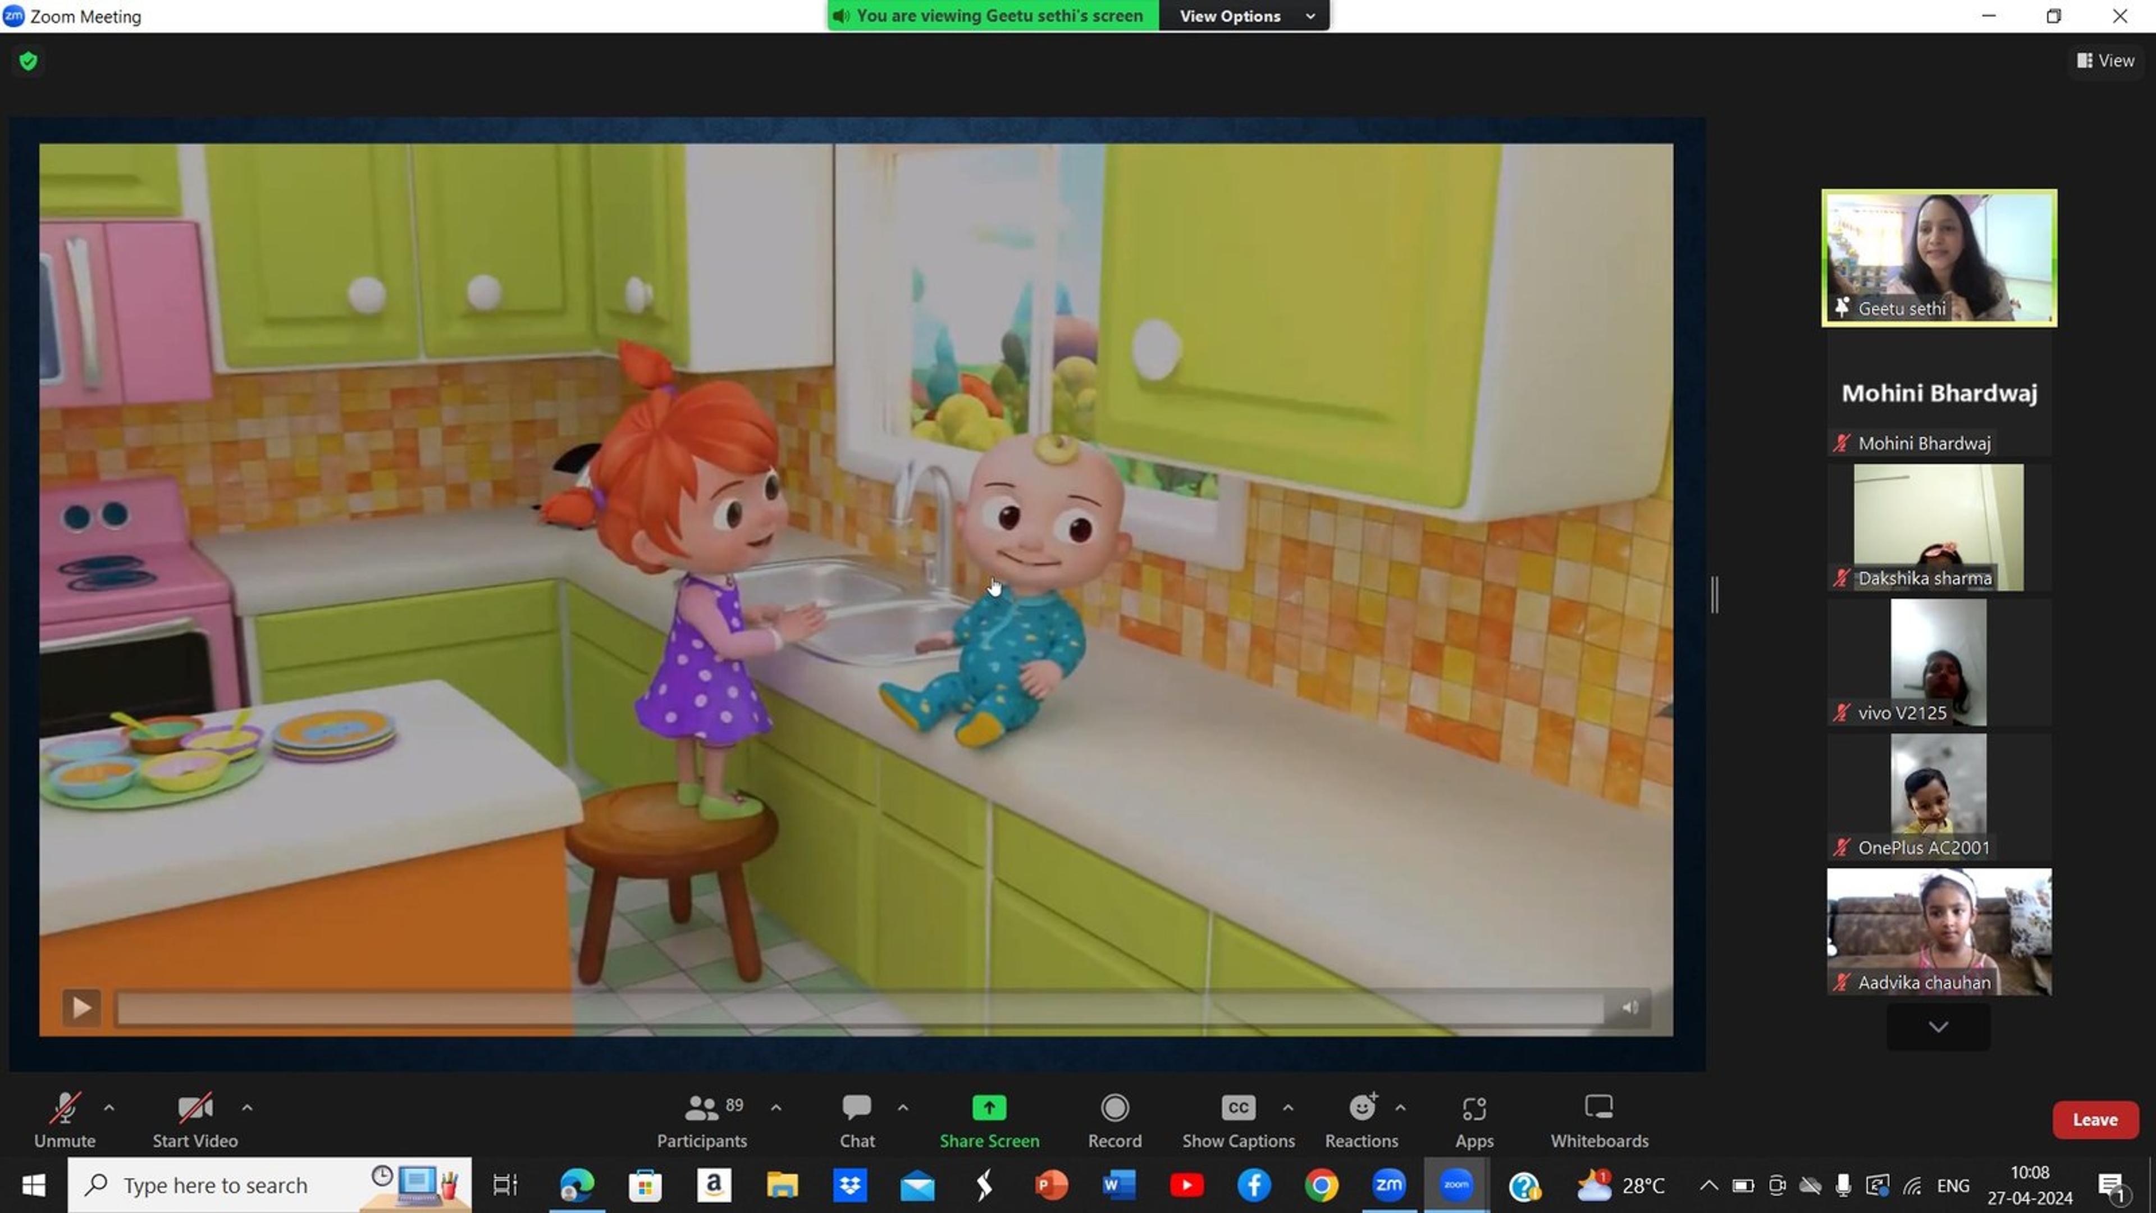Start recording with the Record icon

pos(1115,1107)
